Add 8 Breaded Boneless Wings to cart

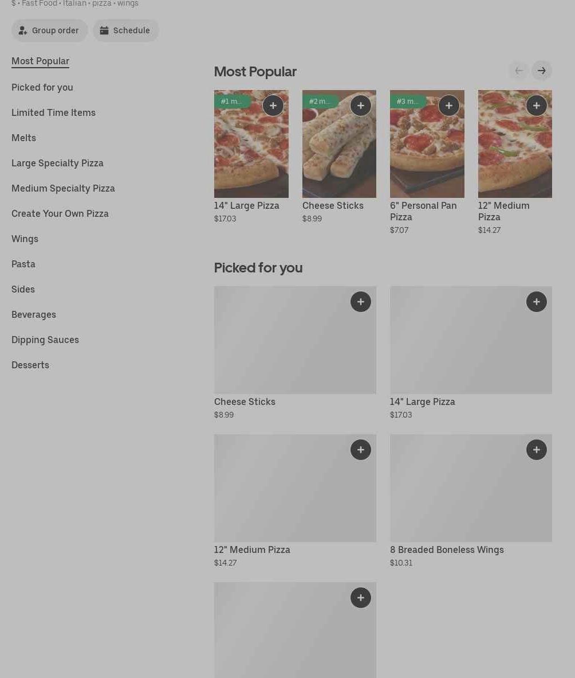coord(536,450)
